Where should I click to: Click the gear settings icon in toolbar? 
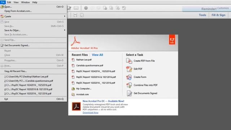[86, 8]
